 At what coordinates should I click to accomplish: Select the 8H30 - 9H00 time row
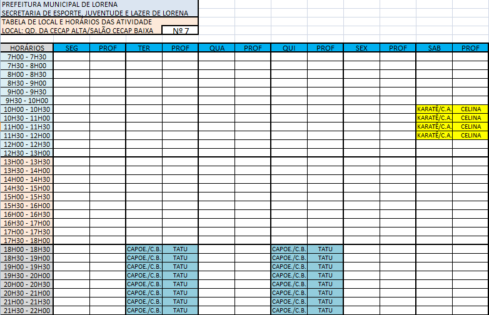click(27, 83)
